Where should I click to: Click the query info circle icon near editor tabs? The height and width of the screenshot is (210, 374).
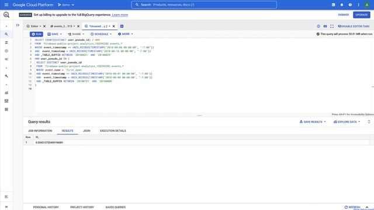(x=318, y=26)
